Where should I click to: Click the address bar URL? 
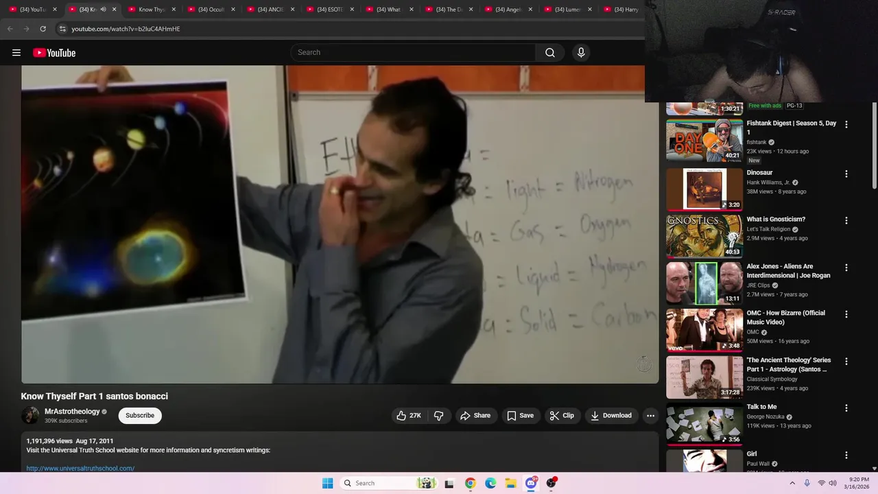[x=126, y=29]
